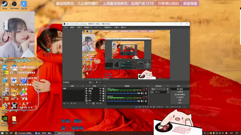This screenshot has height=135, width=241.
Task: Open 场景集合(S) menu in OBS
Action: tap(108, 27)
